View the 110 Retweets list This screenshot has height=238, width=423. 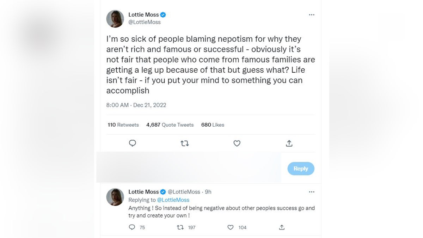123,125
